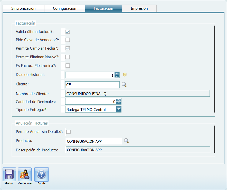This screenshot has width=227, height=190.
Task: Click the down arrow on Cantidad de Decimales
Action: 119,102
